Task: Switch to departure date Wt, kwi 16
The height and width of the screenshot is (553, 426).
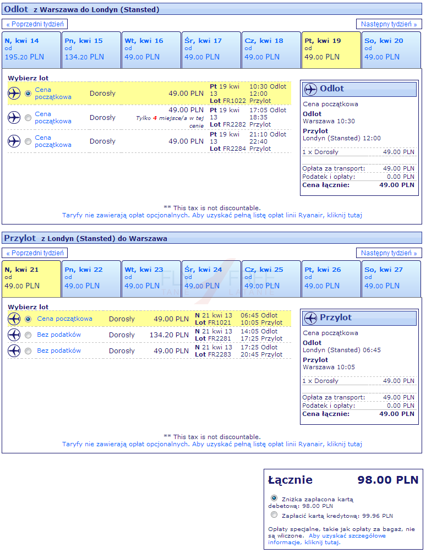Action: pos(151,50)
